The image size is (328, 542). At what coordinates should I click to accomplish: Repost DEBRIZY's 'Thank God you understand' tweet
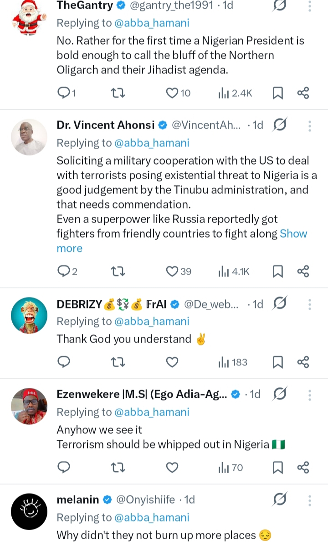click(x=118, y=362)
